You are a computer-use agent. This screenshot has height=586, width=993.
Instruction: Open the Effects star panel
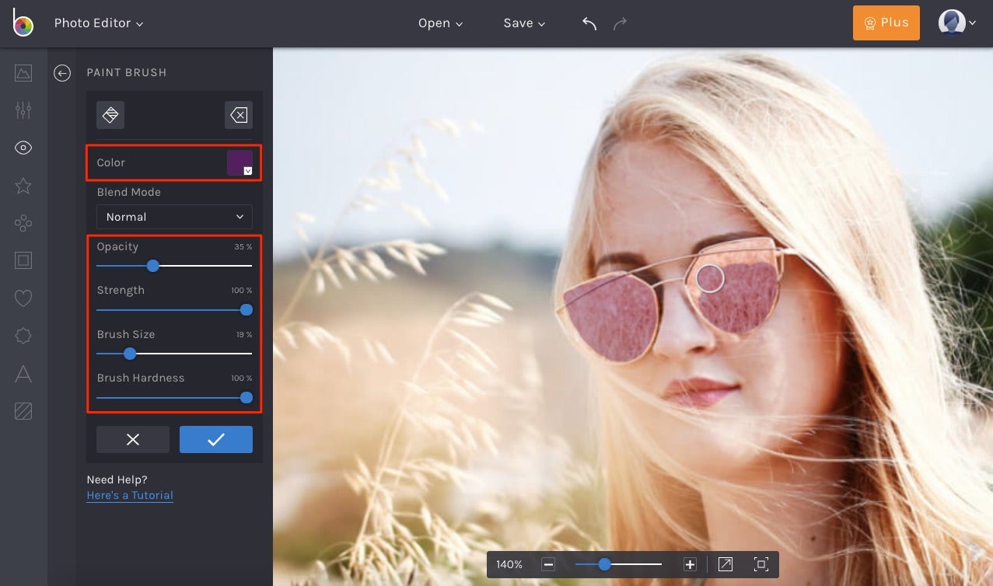(23, 186)
